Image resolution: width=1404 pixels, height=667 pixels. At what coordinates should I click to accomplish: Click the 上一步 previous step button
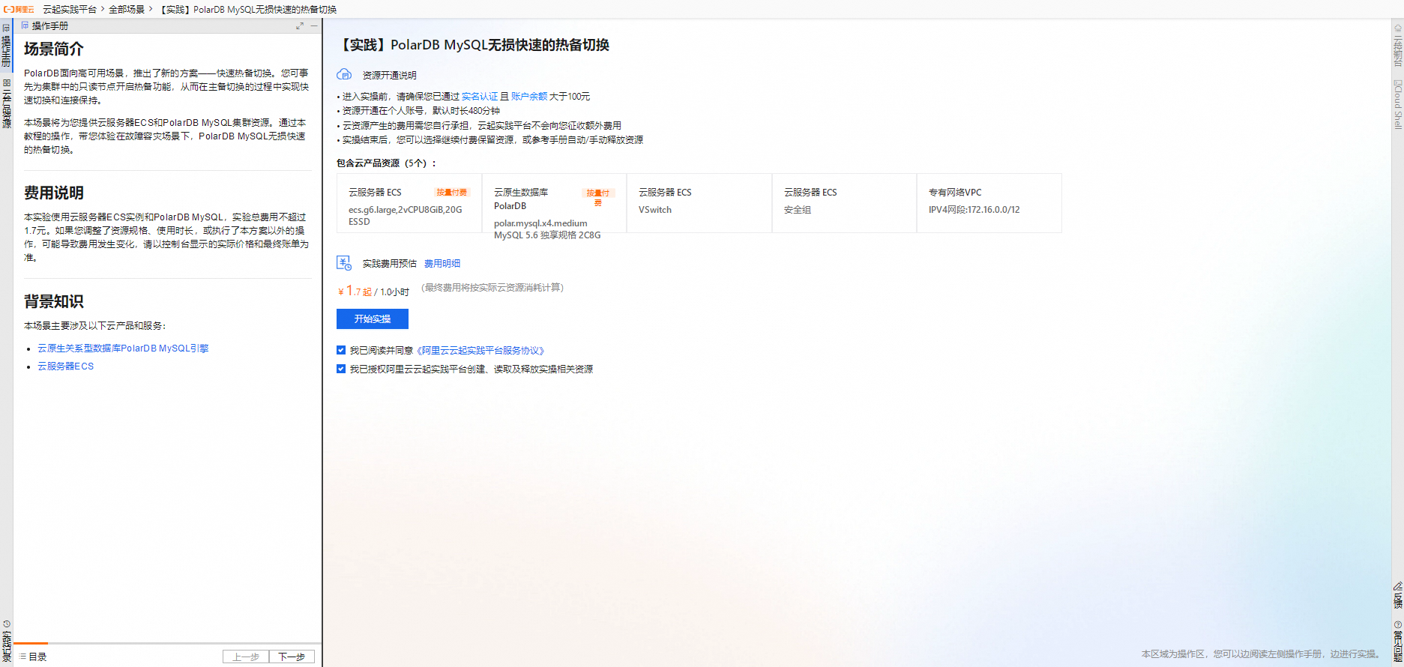(246, 657)
